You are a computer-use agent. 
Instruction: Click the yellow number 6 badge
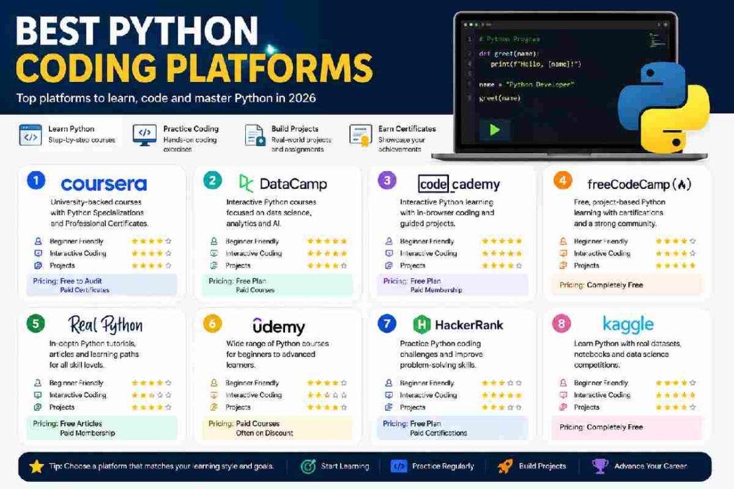coord(212,323)
